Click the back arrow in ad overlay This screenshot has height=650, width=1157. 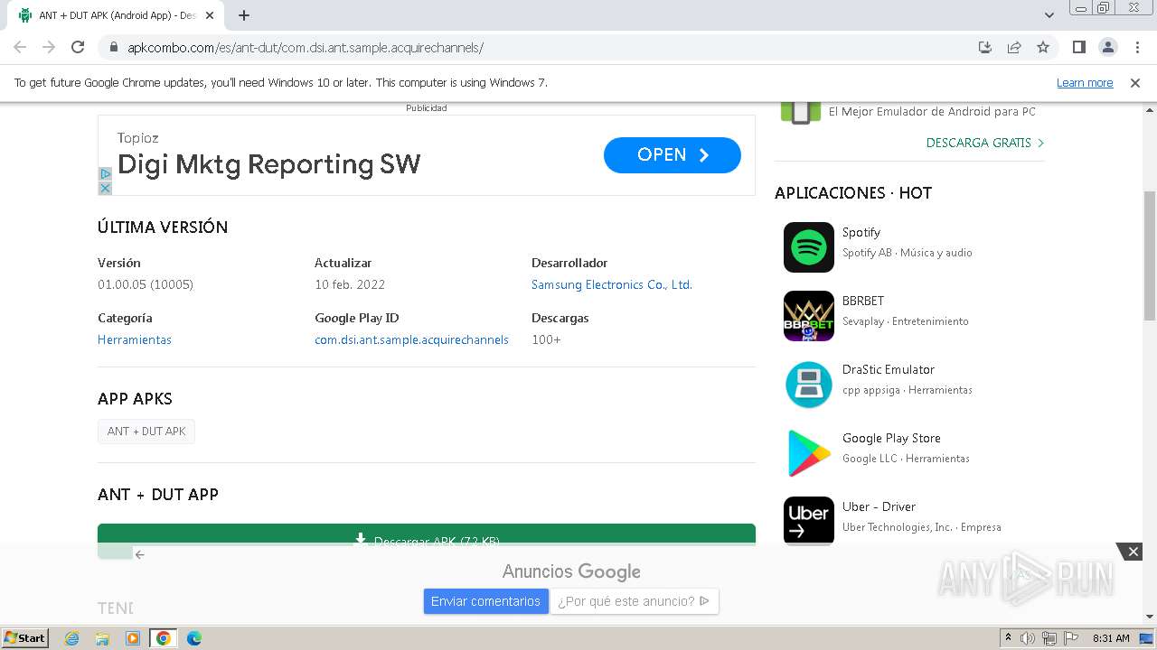tap(139, 554)
